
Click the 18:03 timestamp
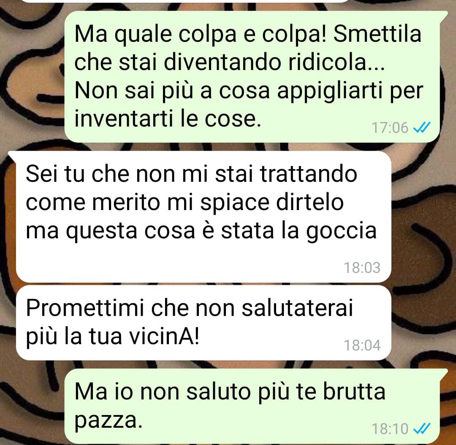362,267
